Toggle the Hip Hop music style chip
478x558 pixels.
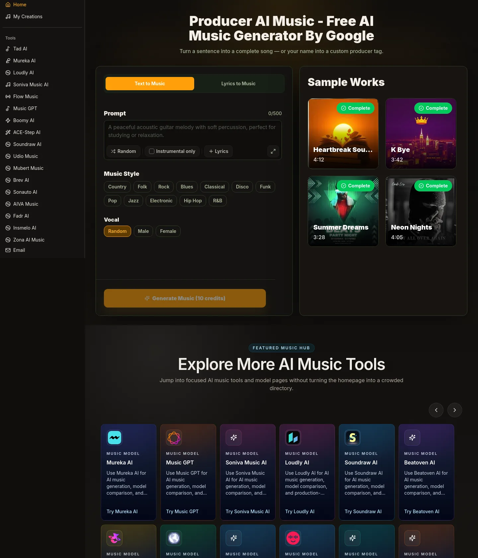[193, 201]
